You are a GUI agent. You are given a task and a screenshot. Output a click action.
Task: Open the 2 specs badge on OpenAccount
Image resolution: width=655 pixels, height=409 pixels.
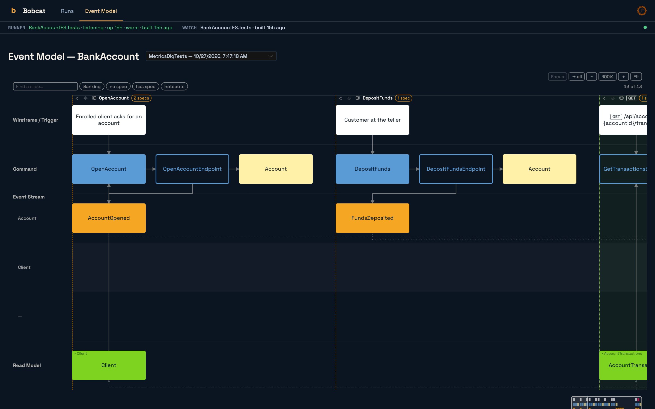click(141, 98)
